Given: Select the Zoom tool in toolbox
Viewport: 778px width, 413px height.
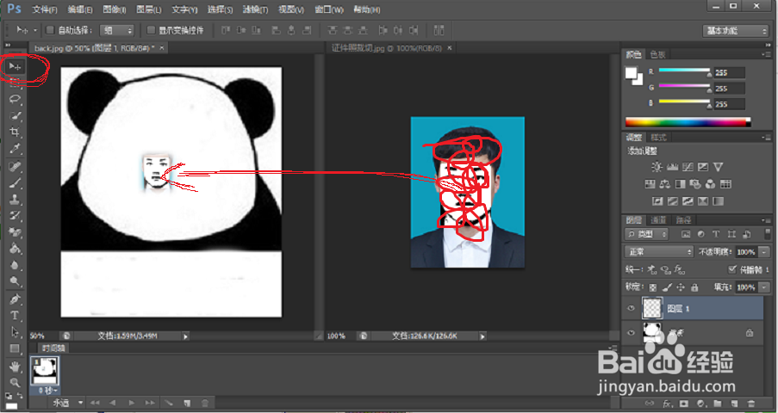Looking at the screenshot, I should pyautogui.click(x=15, y=382).
